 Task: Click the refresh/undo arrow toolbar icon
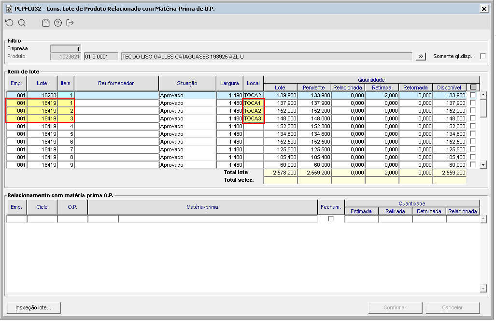point(10,23)
